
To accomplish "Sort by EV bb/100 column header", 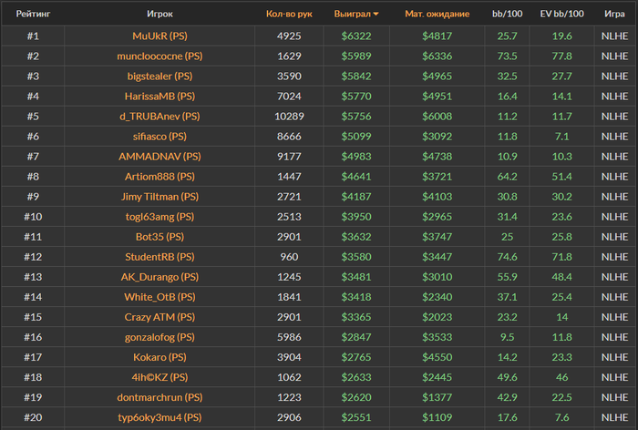I will coord(562,15).
